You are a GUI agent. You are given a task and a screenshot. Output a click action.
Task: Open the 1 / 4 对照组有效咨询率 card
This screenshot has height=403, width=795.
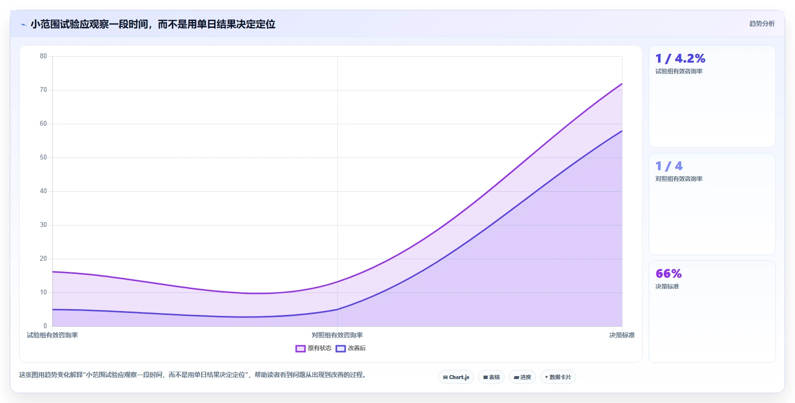[712, 204]
